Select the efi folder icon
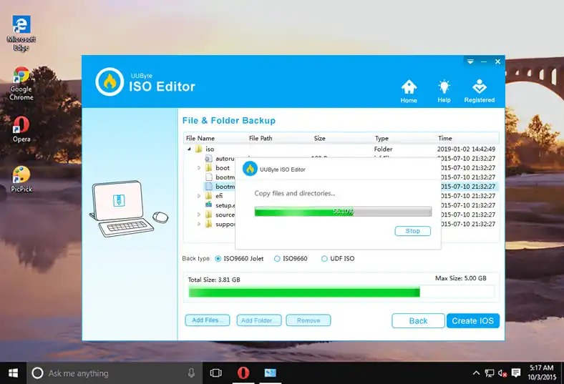Image resolution: width=564 pixels, height=384 pixels. coord(208,196)
